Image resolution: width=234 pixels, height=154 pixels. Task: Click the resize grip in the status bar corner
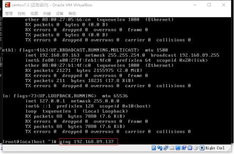pyautogui.click(x=229, y=149)
